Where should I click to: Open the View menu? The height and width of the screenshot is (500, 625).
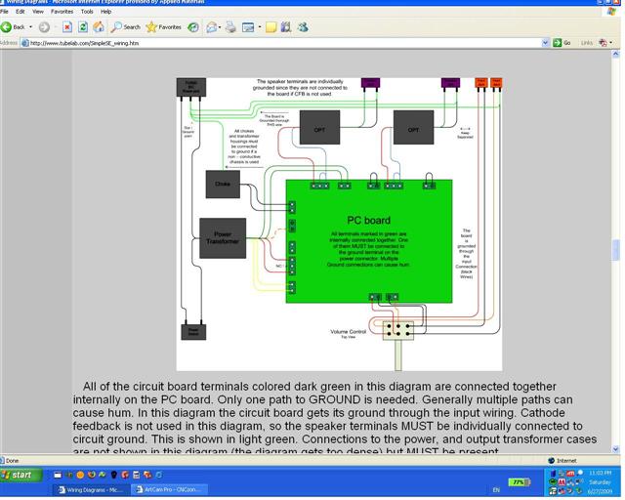pyautogui.click(x=38, y=12)
